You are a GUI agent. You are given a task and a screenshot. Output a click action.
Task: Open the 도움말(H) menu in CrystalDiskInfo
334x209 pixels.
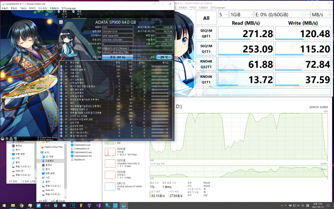[x=54, y=8]
